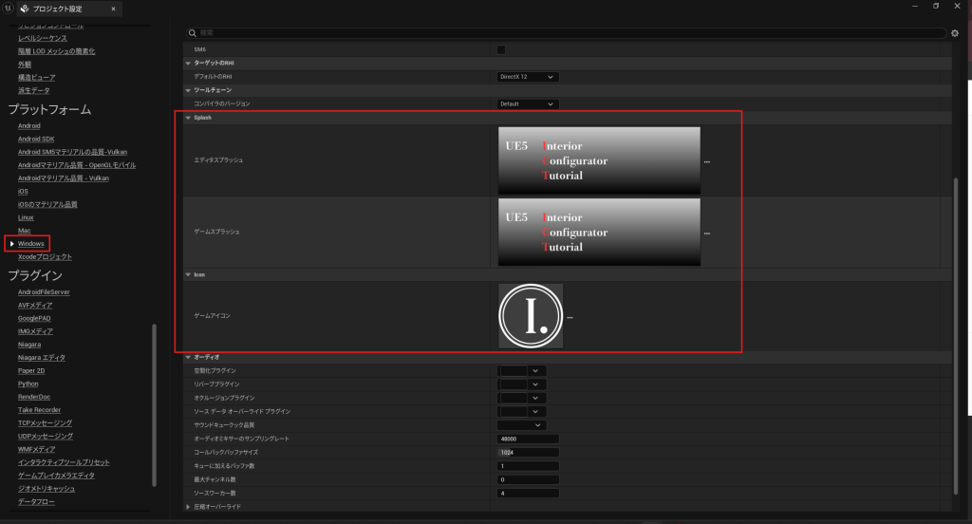Collapse the オーディオ section
The width and height of the screenshot is (972, 524).
point(188,357)
